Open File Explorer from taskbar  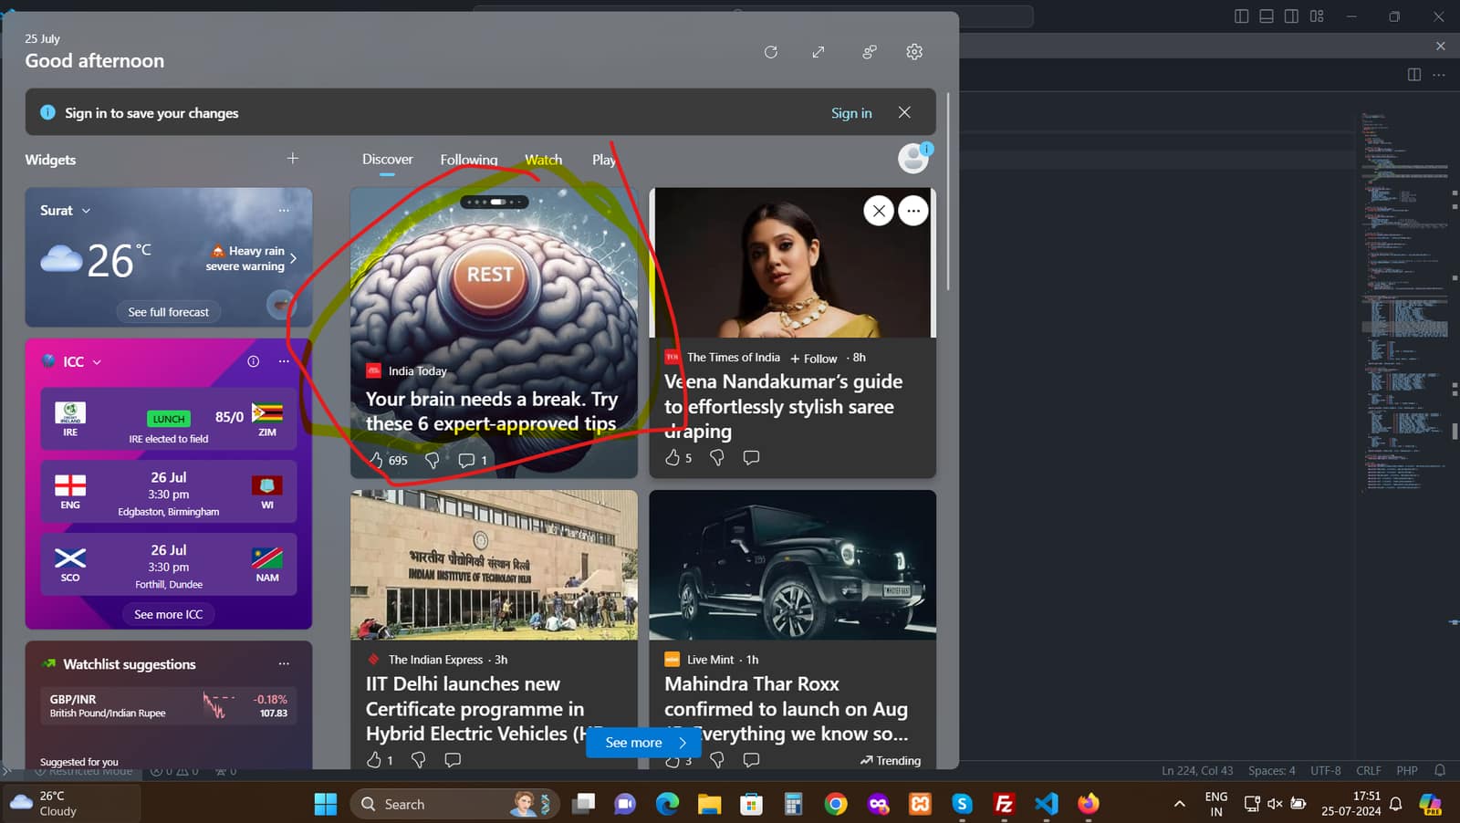pyautogui.click(x=710, y=804)
